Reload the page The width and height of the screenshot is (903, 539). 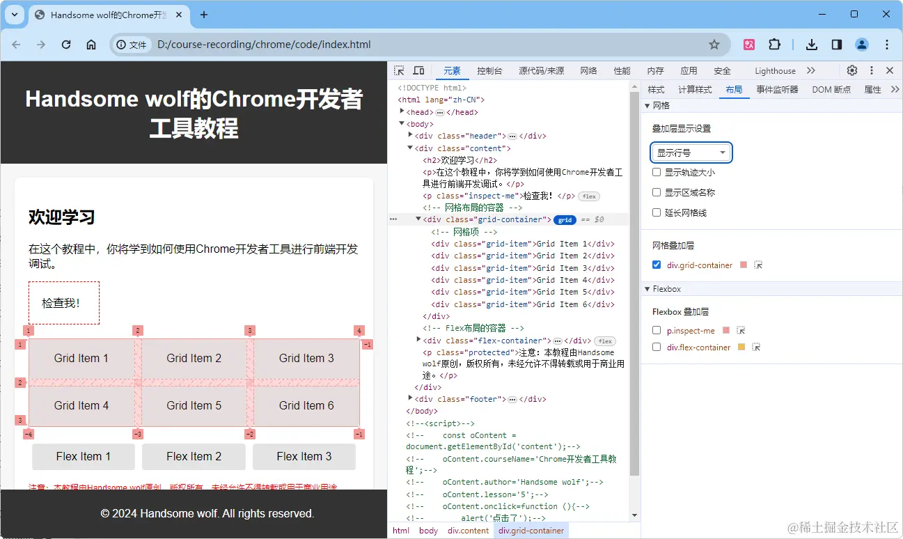click(x=66, y=45)
